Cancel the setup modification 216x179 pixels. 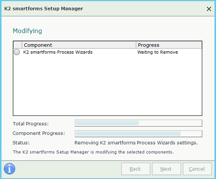click(197, 169)
